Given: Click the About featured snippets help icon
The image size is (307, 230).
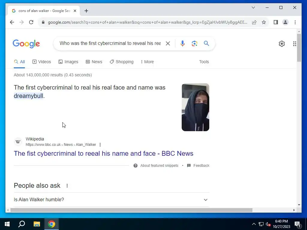Looking at the screenshot, I should click(x=135, y=166).
